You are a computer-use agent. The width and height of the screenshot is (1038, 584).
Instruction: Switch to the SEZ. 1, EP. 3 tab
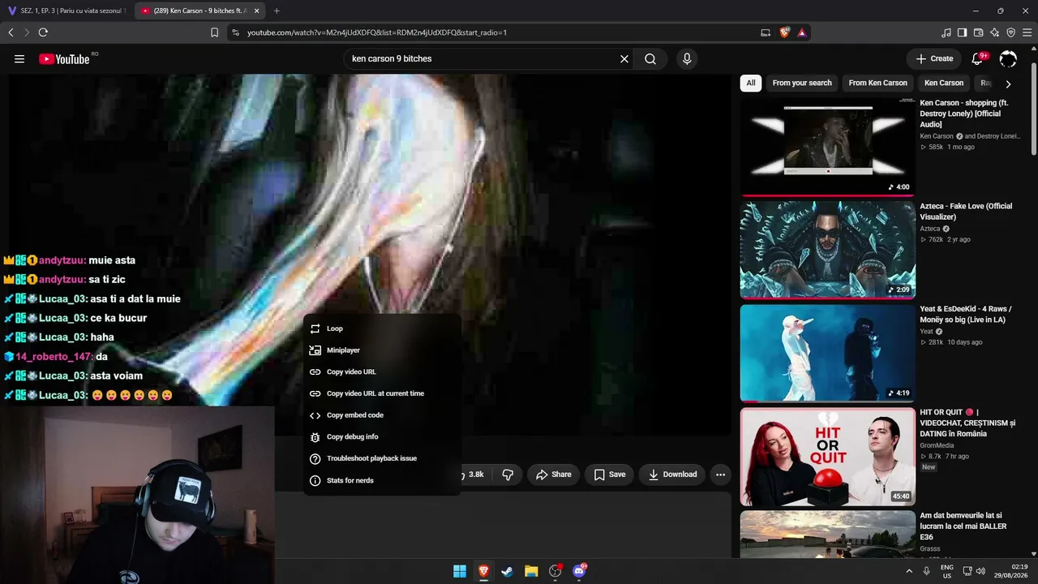coord(66,11)
